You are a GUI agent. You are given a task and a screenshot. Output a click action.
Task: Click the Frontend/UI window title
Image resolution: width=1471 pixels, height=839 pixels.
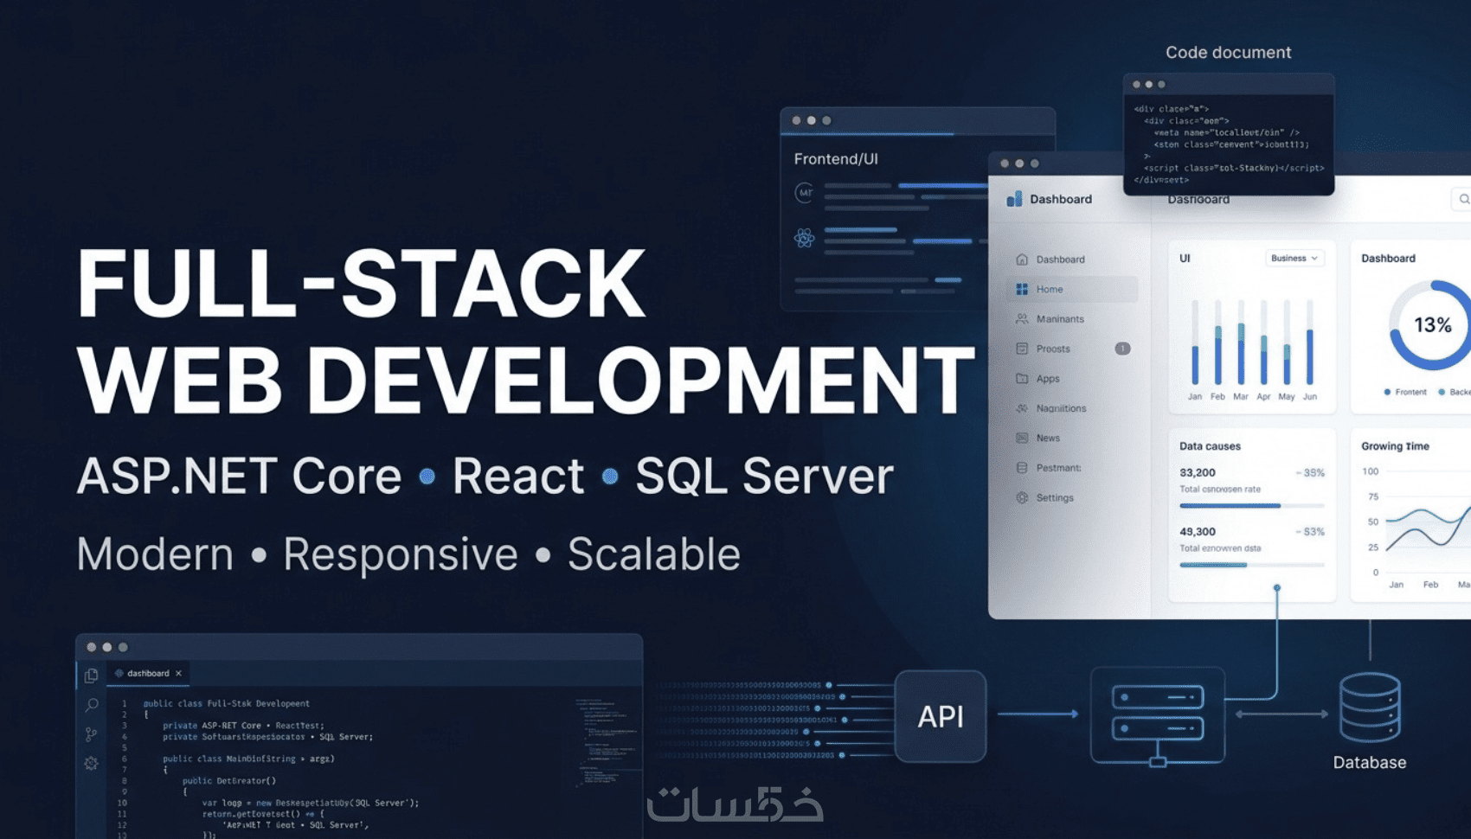click(x=836, y=159)
